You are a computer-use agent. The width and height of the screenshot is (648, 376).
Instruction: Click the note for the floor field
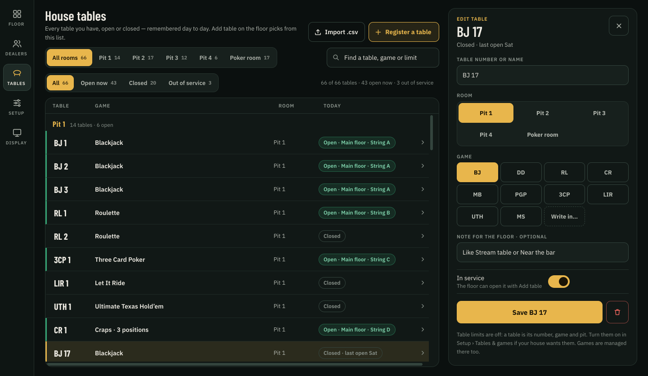coord(543,252)
